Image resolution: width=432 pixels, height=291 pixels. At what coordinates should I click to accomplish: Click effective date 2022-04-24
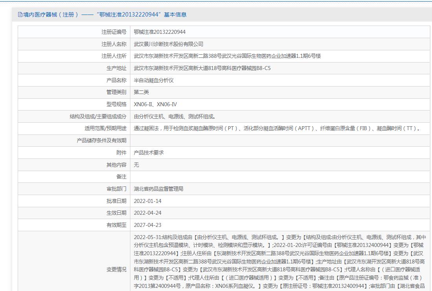coord(147,213)
